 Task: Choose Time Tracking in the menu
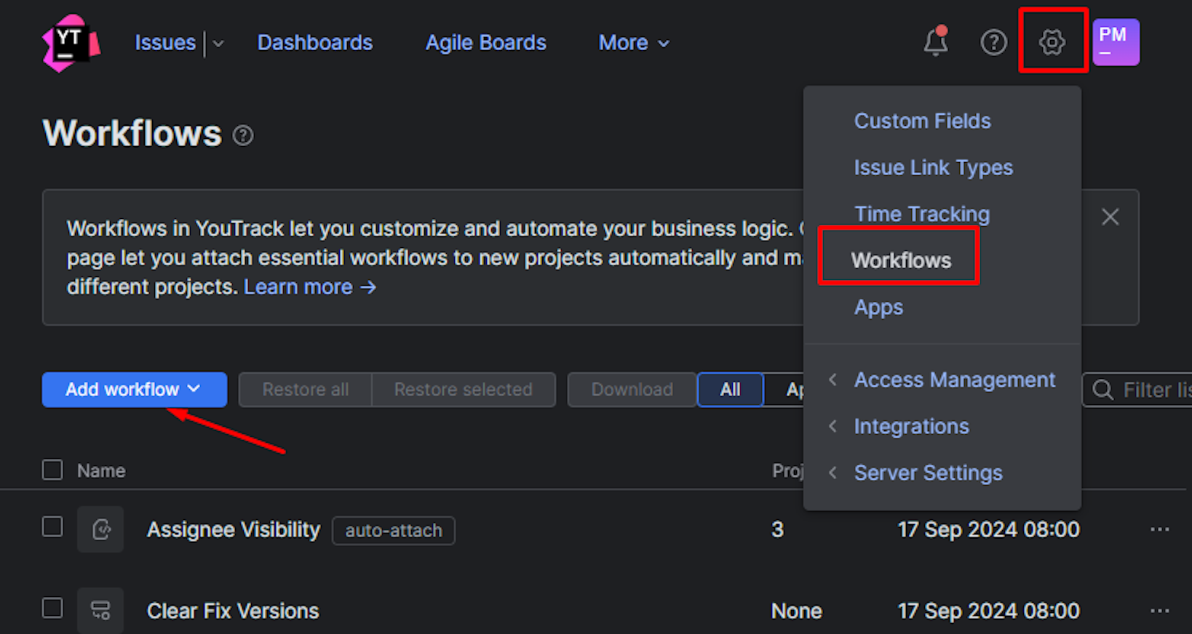[x=922, y=214]
